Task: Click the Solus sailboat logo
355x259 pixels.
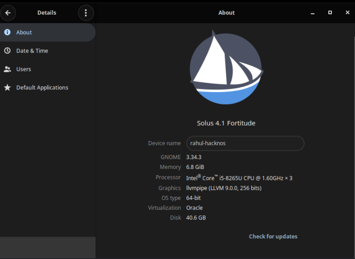Action: coord(226,67)
